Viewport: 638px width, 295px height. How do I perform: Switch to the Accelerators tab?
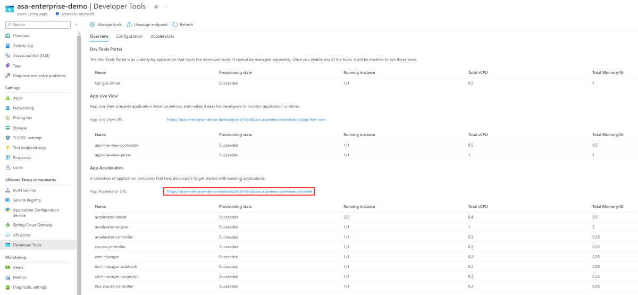click(162, 36)
